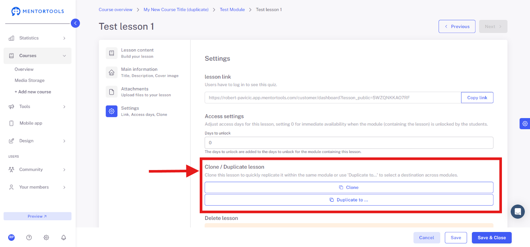Open Media Storage under Courses

pyautogui.click(x=29, y=80)
